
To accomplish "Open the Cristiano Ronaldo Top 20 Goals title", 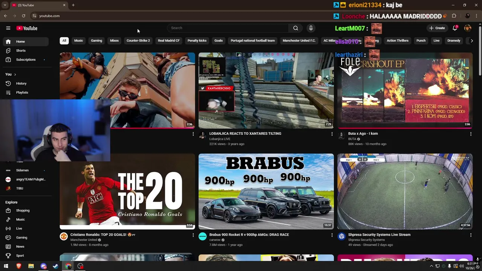I will coord(103,234).
